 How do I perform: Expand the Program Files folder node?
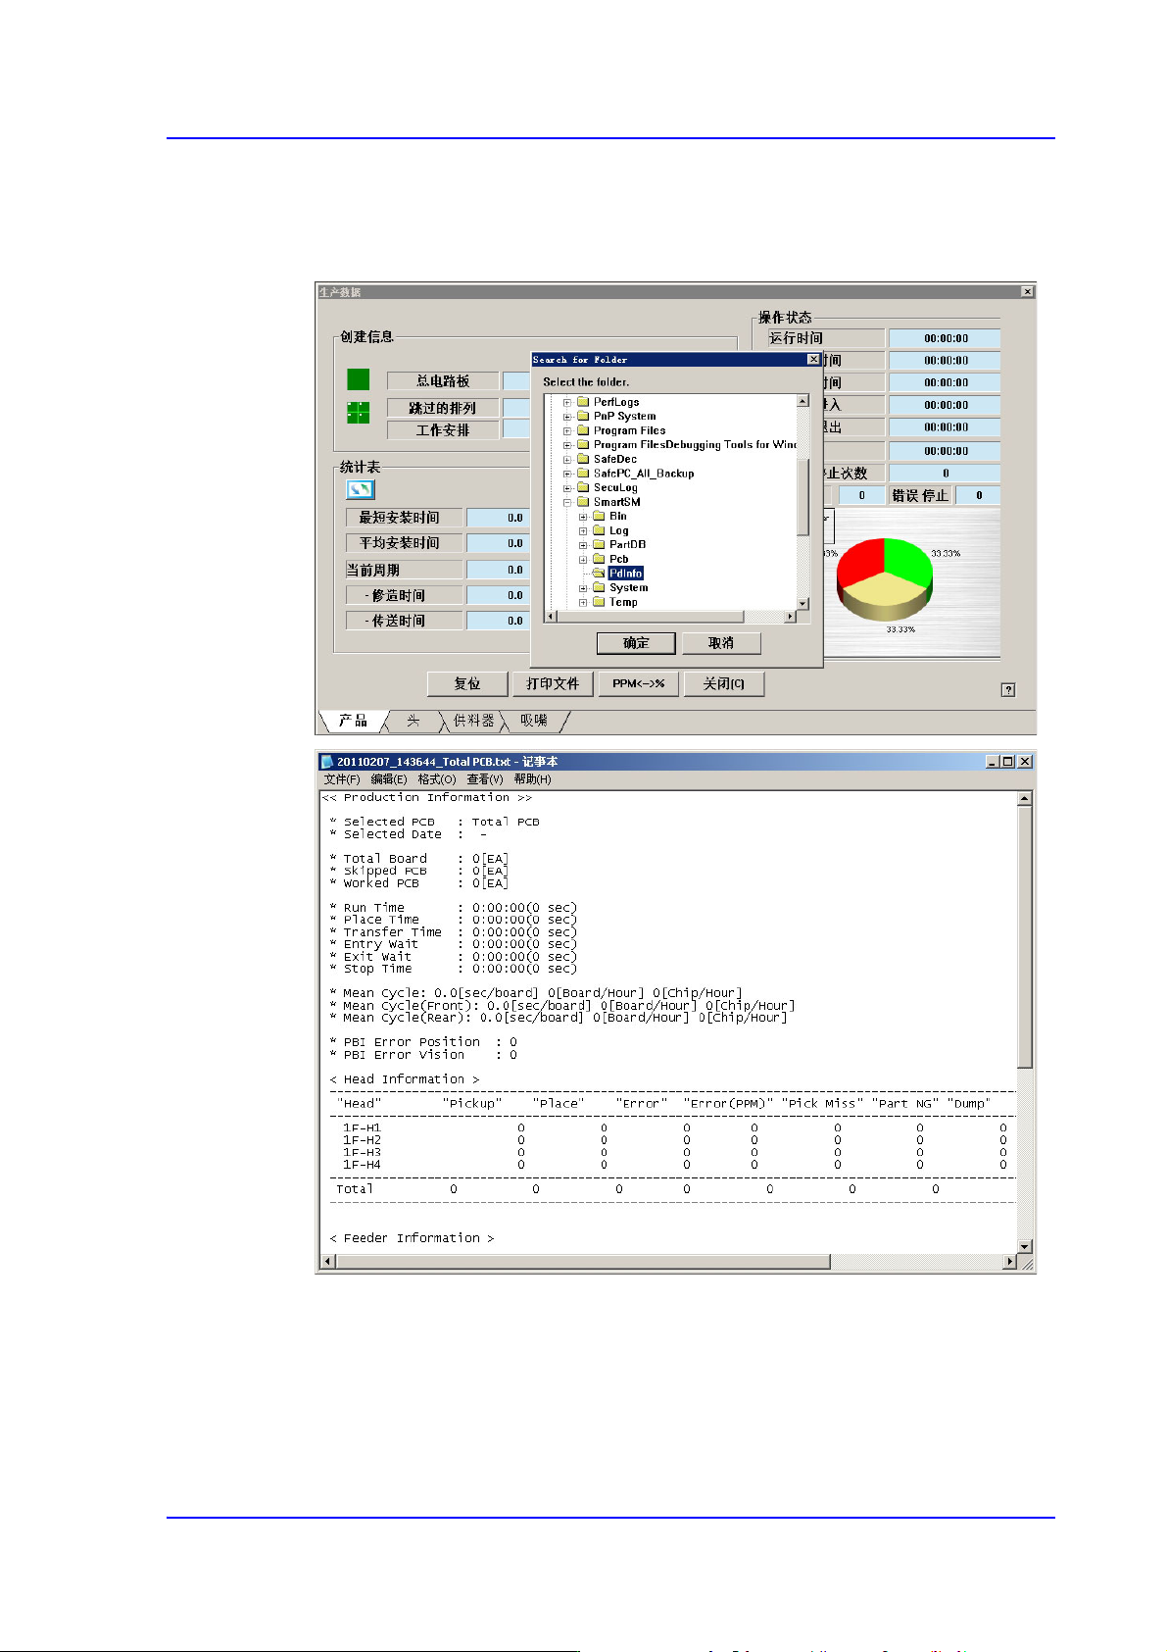[x=566, y=431]
